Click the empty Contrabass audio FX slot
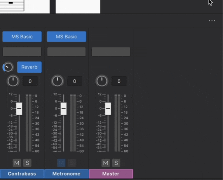 point(22,52)
